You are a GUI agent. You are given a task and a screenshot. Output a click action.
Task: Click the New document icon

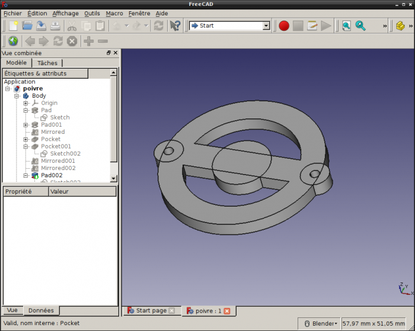click(x=13, y=25)
